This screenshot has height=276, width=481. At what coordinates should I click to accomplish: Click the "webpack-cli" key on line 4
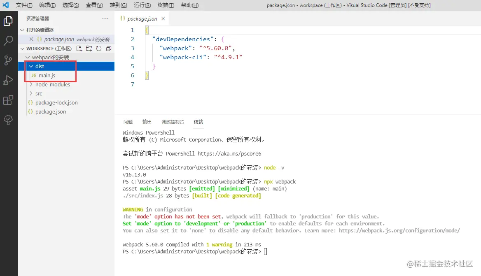click(183, 57)
